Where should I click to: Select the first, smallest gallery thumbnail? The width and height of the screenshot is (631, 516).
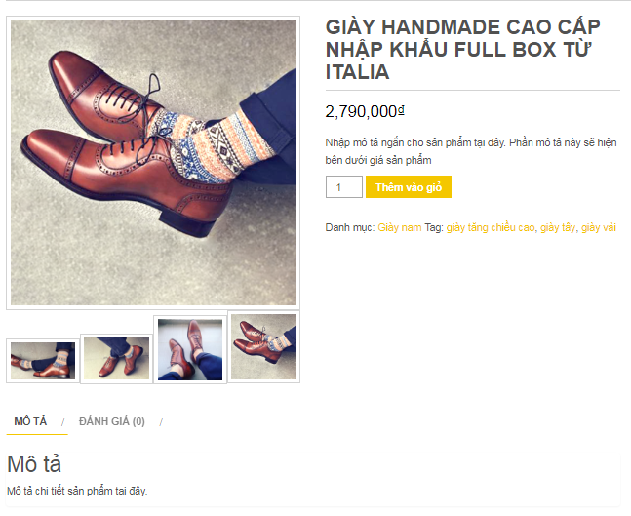coord(42,361)
